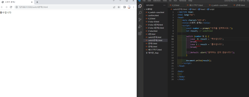Open the Run menu in VS Code
249x97 pixels.
[x=175, y=1]
